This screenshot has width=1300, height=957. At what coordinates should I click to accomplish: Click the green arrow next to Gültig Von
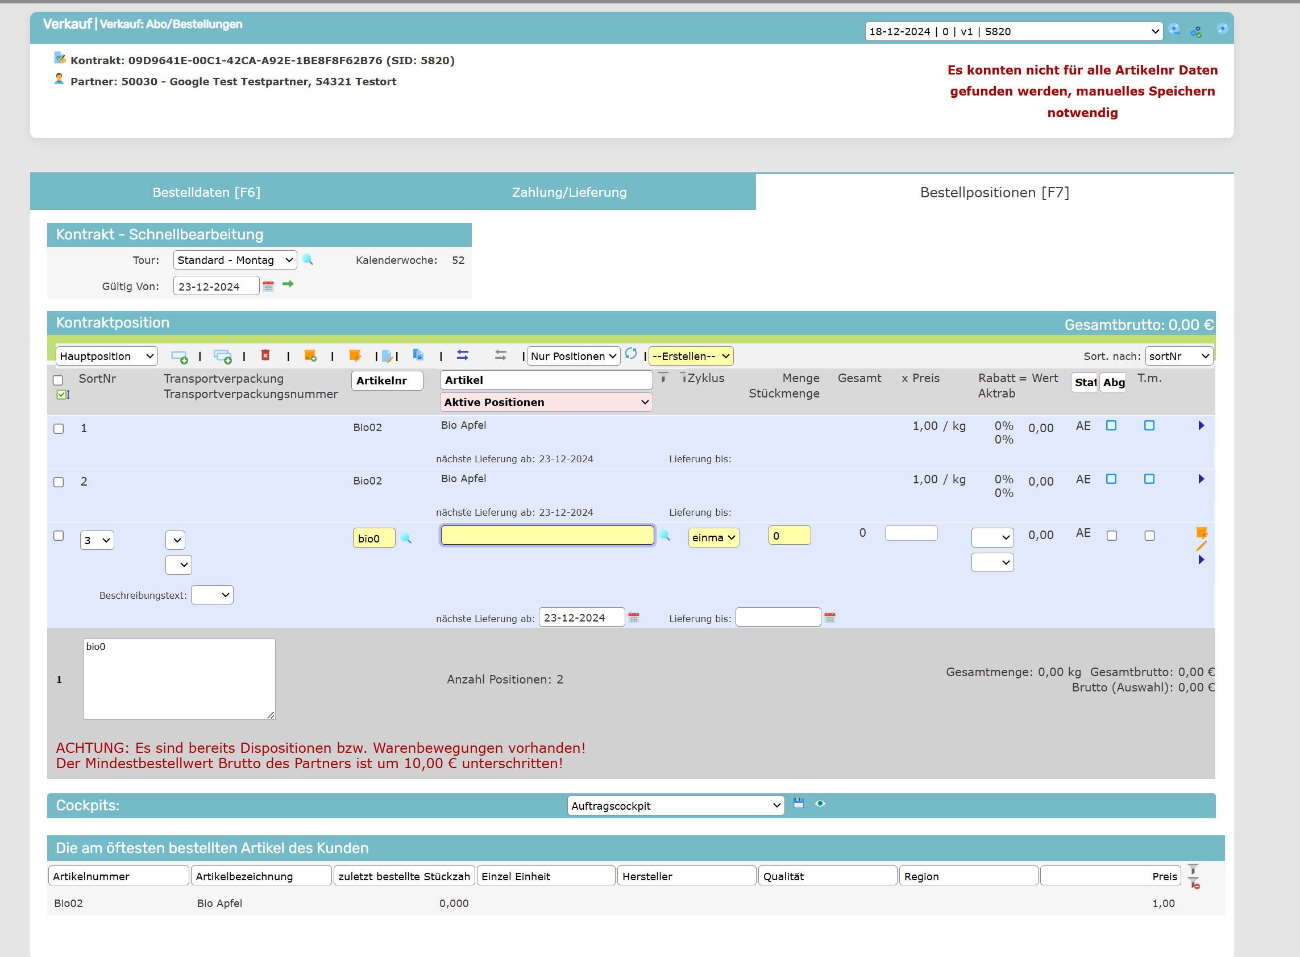[x=288, y=284]
